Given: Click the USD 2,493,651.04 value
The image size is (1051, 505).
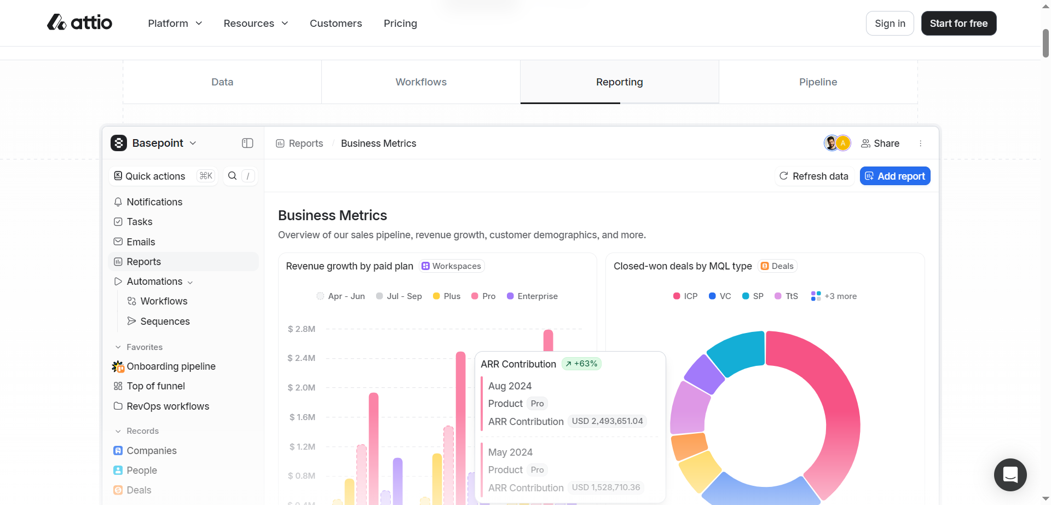Looking at the screenshot, I should point(607,421).
